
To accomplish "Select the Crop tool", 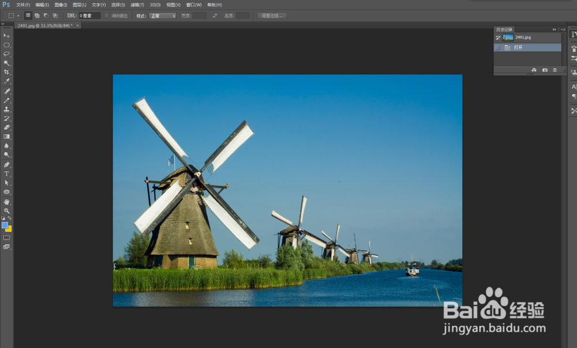I will tap(6, 72).
